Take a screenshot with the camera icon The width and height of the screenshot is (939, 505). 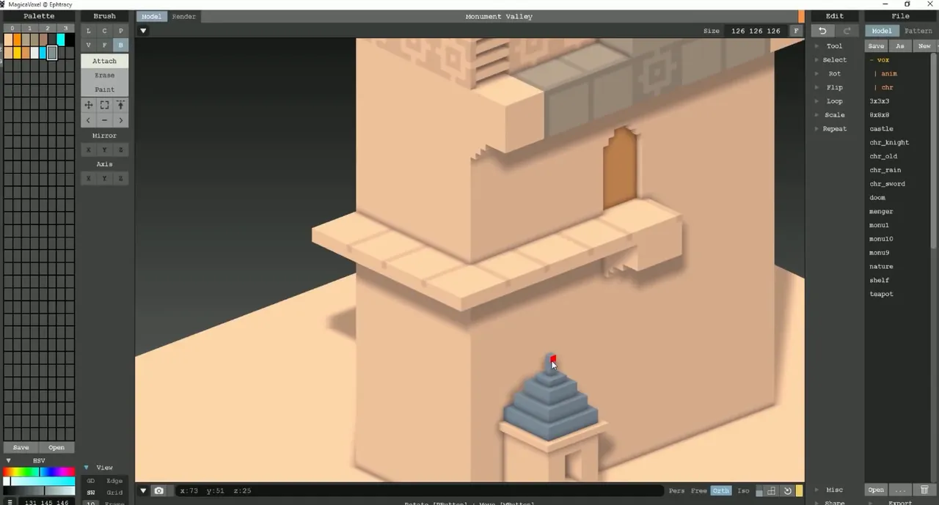pos(159,490)
